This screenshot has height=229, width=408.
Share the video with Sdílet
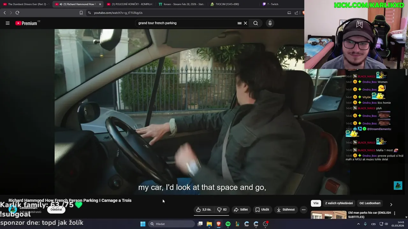coord(241,210)
